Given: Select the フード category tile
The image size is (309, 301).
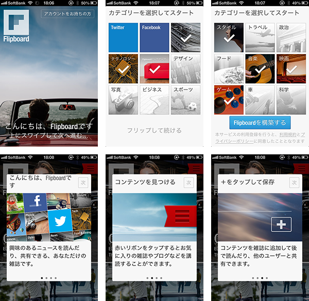Looking at the screenshot, I should [229, 69].
